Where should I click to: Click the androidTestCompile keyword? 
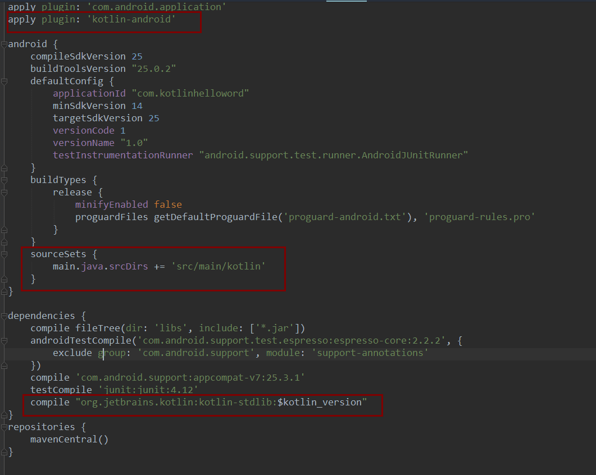80,340
